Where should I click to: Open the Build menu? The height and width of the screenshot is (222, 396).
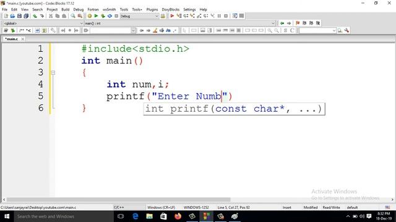click(66, 9)
